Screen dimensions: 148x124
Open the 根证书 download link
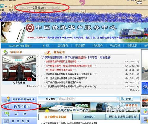(x=82, y=57)
